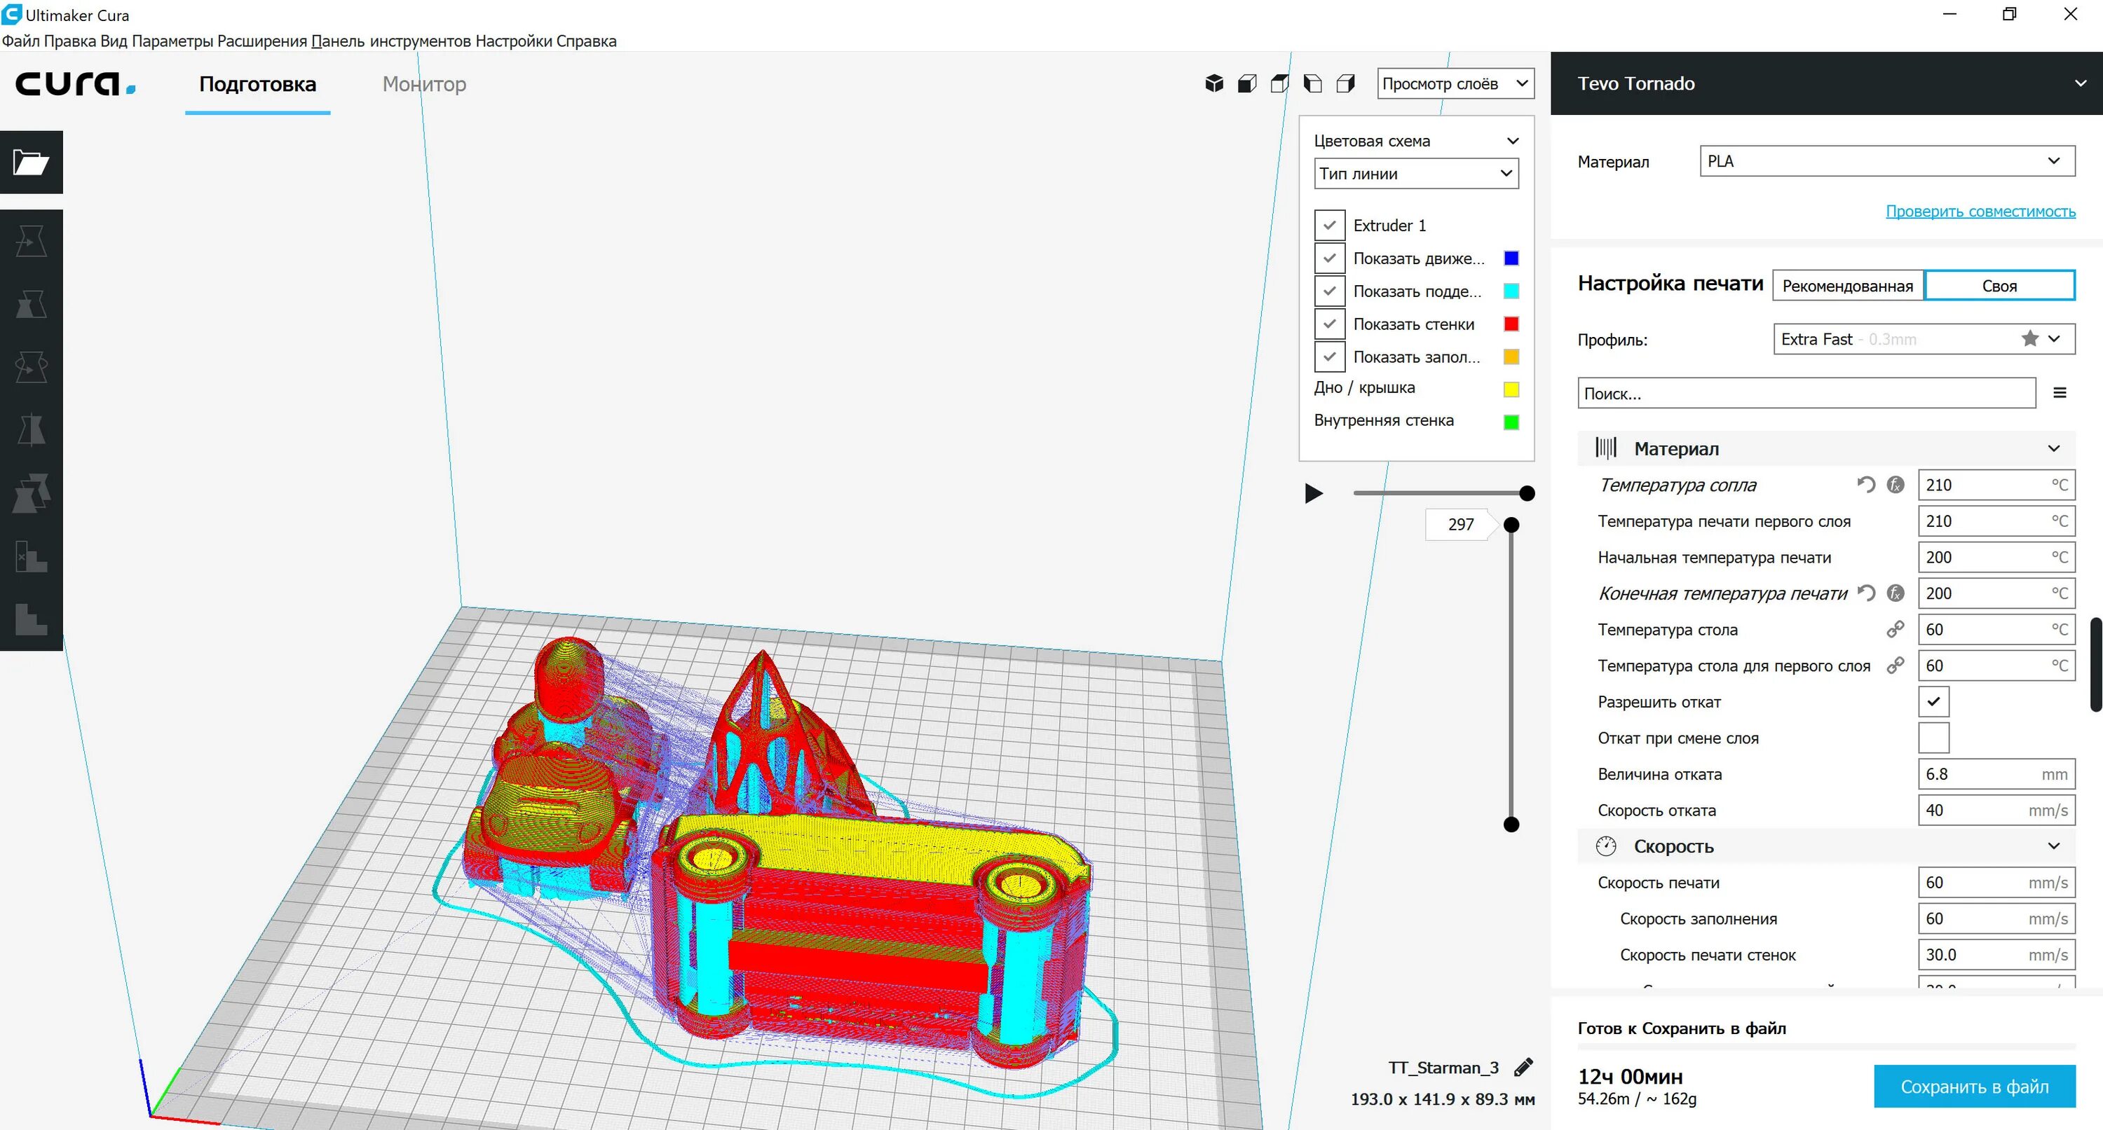Reset Конечная температура печати value

click(1866, 593)
